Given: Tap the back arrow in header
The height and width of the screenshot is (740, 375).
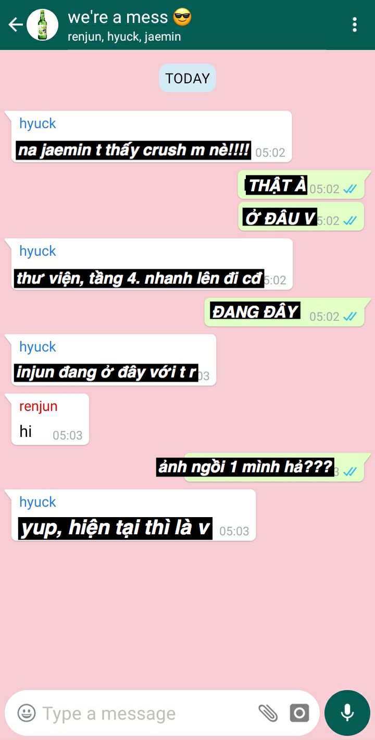Looking at the screenshot, I should point(15,24).
